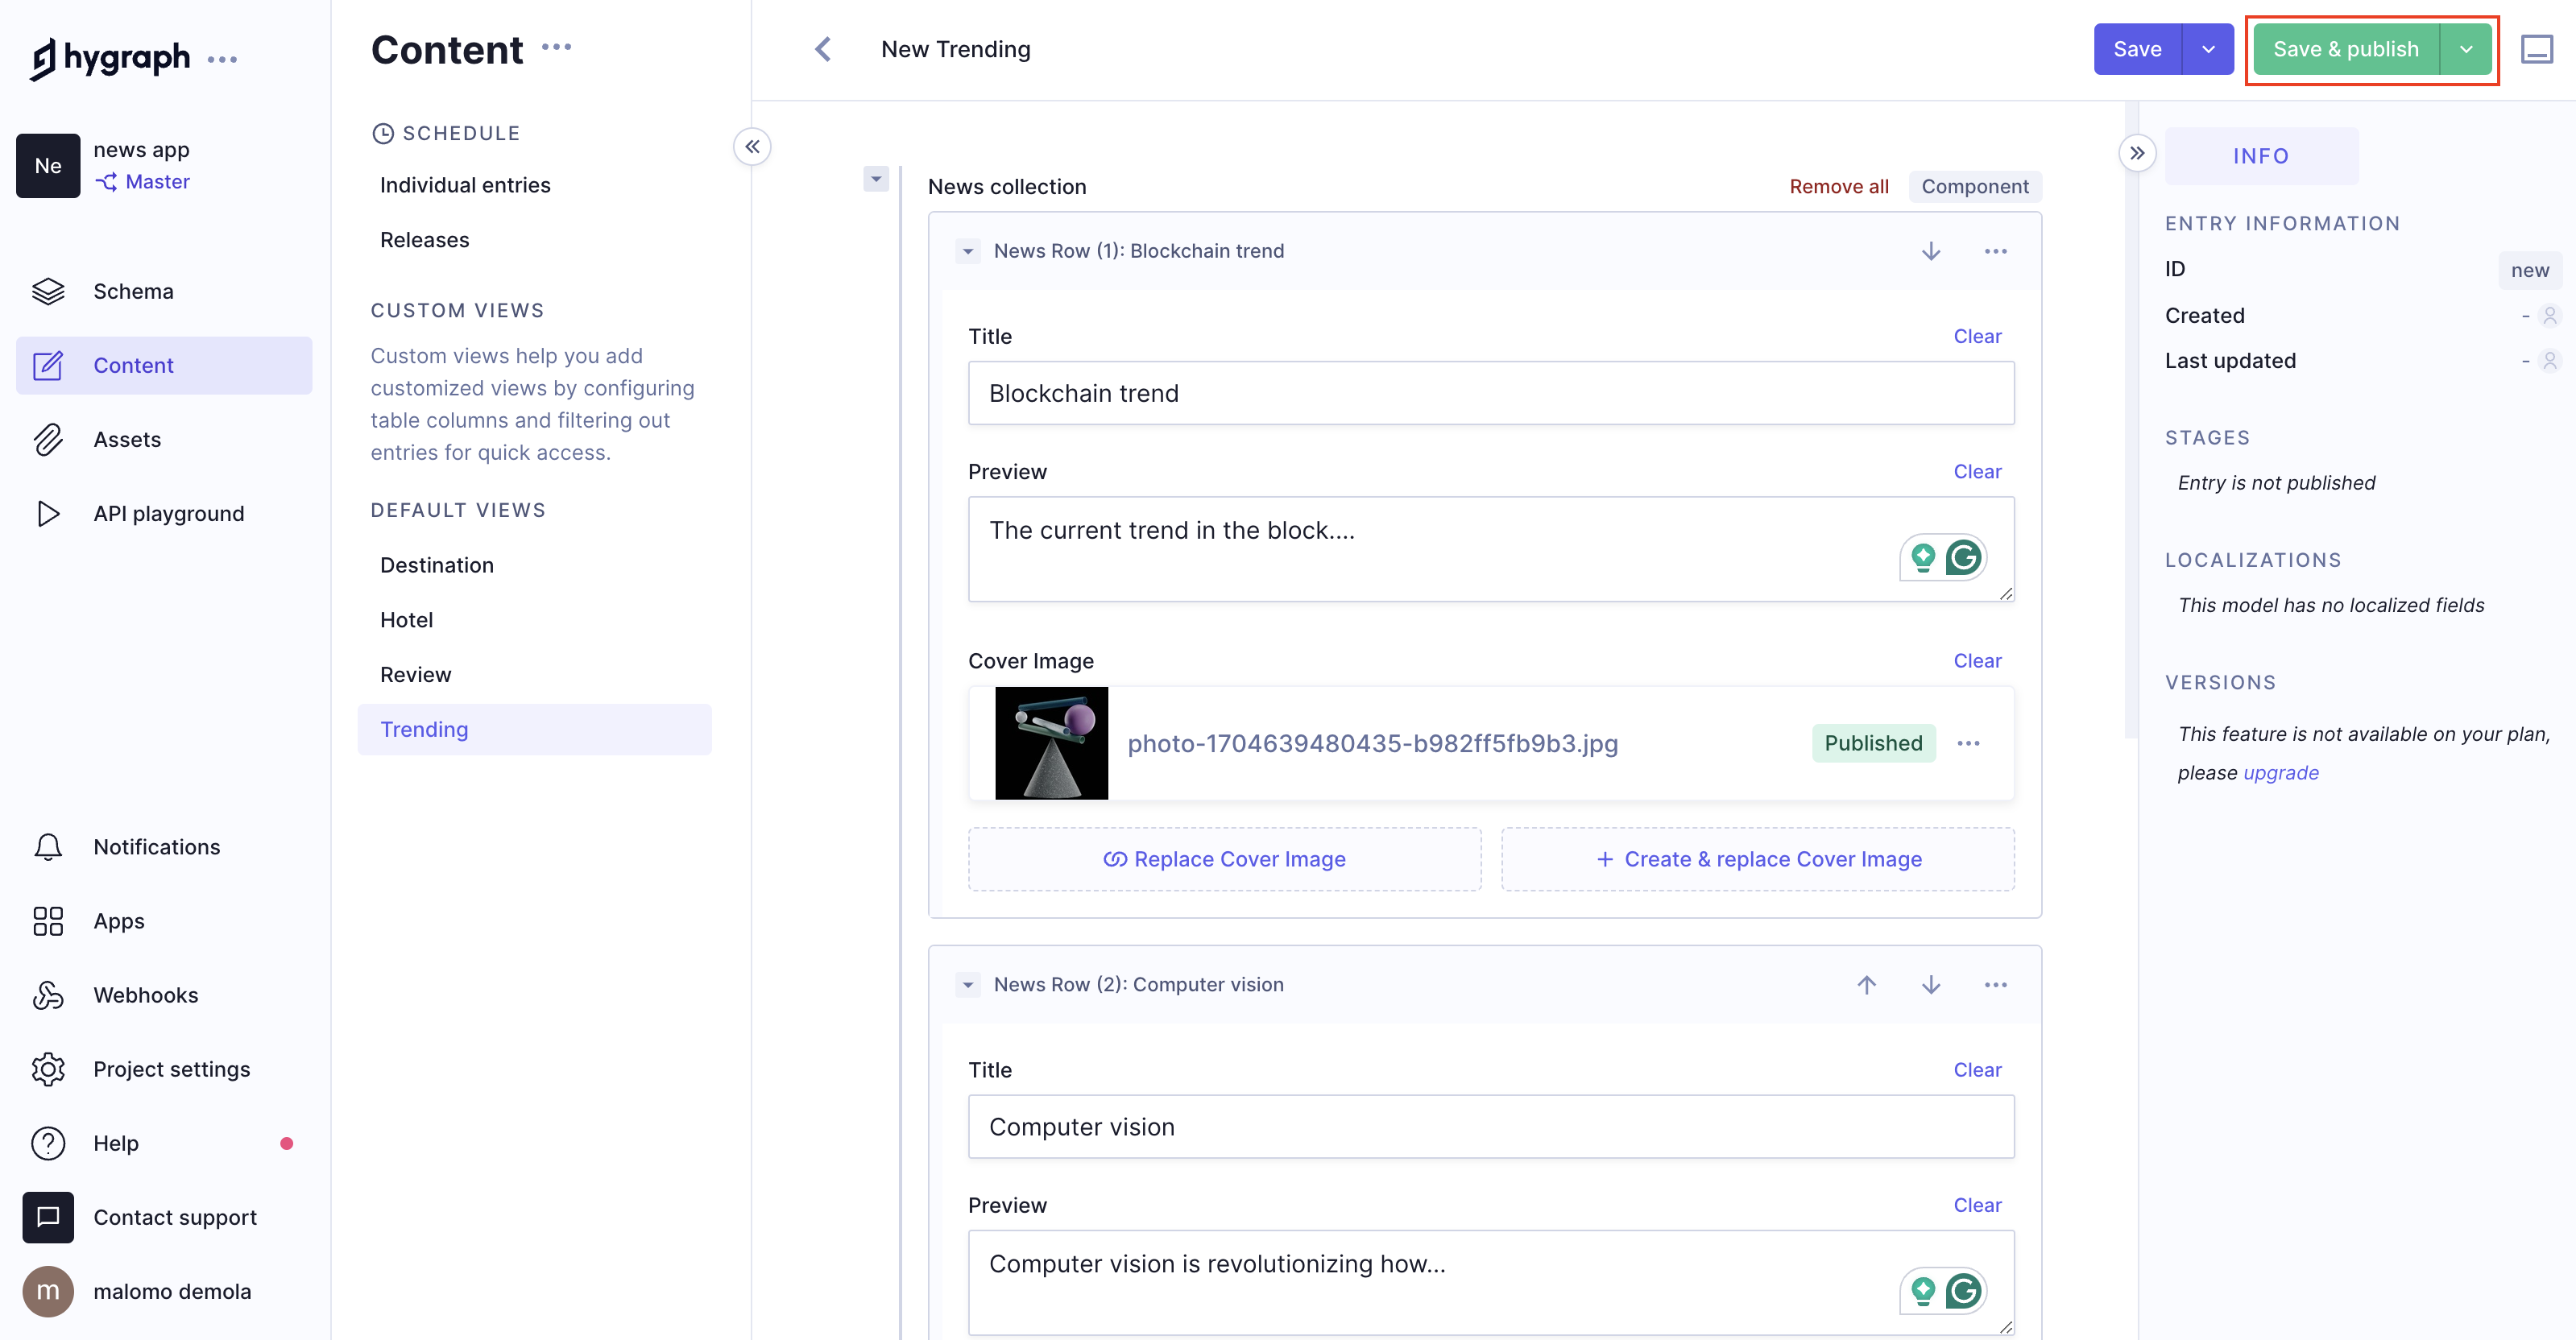Click the Blockchain trend title field

pos(1490,393)
